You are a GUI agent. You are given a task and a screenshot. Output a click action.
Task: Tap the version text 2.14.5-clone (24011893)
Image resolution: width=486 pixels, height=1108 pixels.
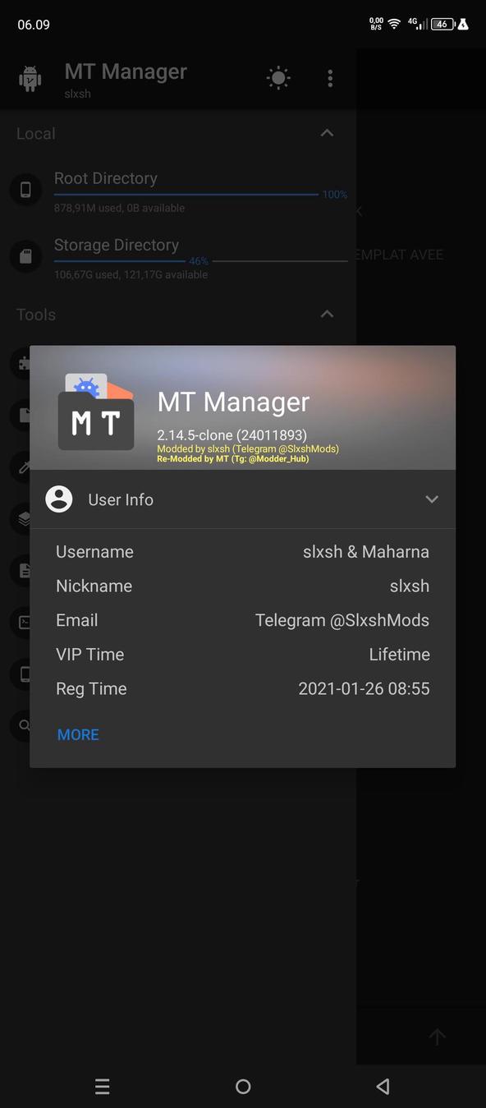click(x=232, y=434)
